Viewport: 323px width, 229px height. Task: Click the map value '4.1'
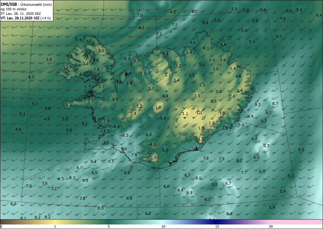(x=206, y=48)
